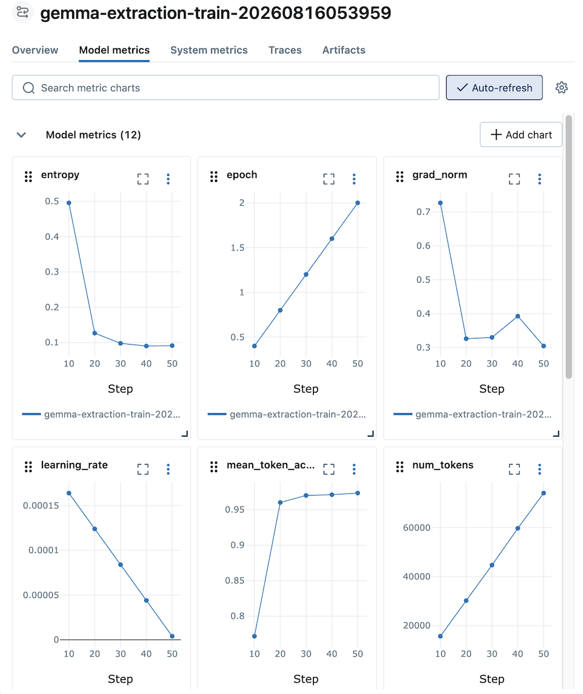
Task: Click grad_norm chart drag handle
Action: pos(400,177)
